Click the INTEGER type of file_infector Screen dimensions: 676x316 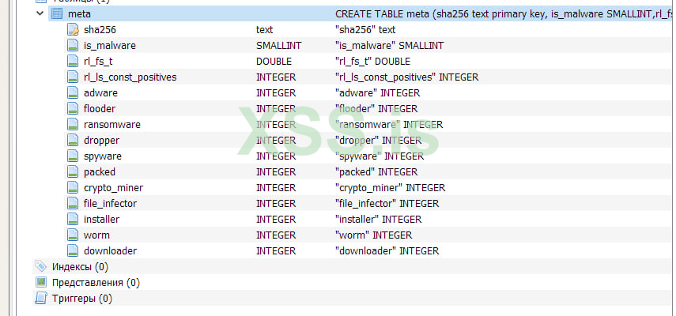tap(276, 204)
